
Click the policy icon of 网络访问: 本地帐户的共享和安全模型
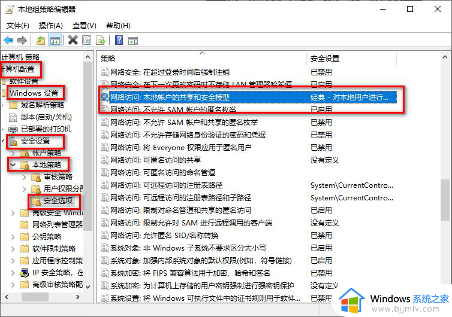[104, 97]
